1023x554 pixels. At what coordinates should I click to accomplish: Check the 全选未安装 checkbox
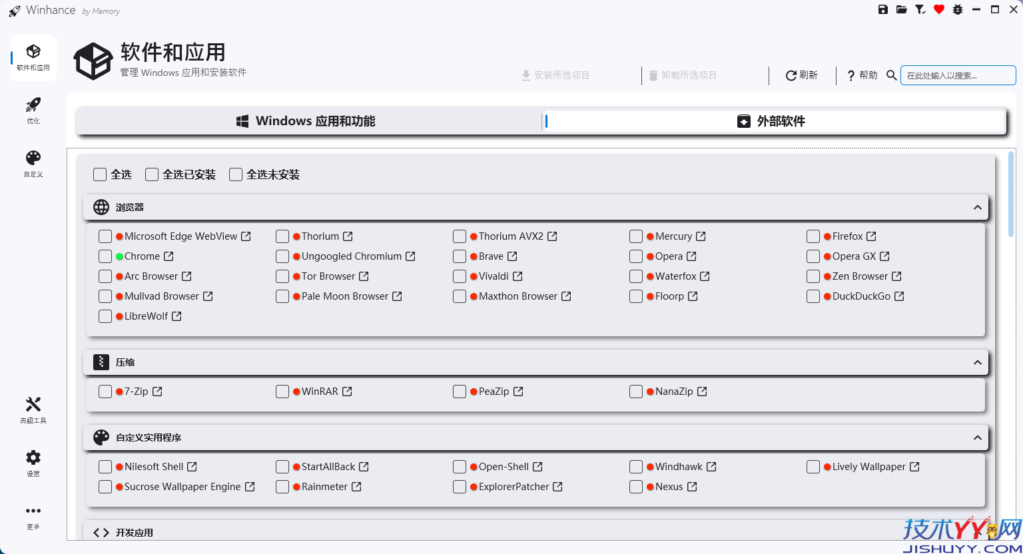tap(236, 174)
